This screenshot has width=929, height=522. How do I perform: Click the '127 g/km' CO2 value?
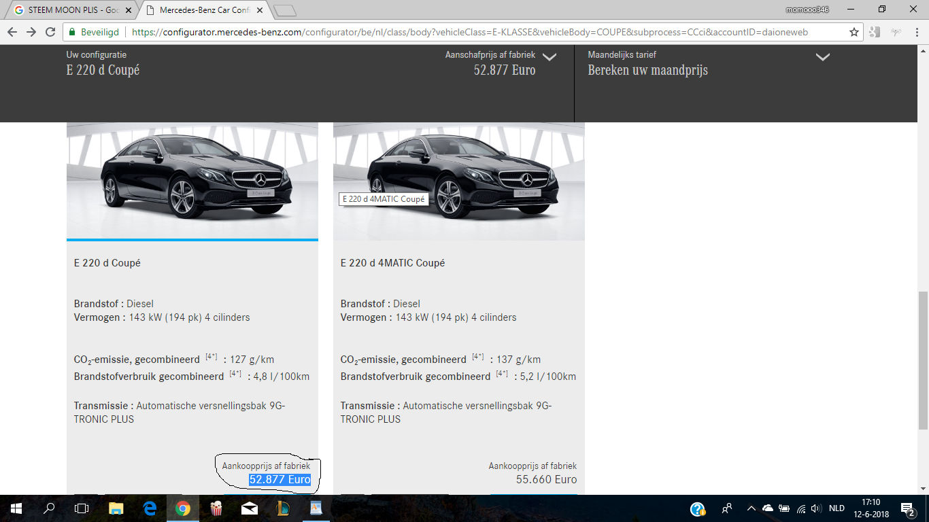click(x=252, y=360)
